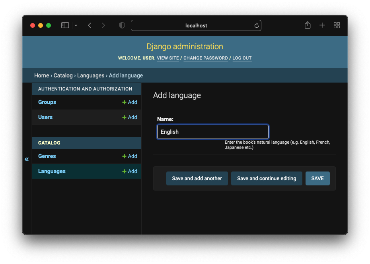
Task: Click the Django administration title
Action: [185, 46]
